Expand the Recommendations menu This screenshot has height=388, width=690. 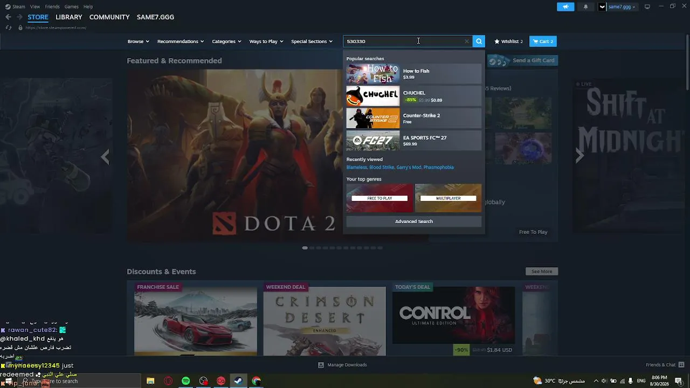point(181,41)
